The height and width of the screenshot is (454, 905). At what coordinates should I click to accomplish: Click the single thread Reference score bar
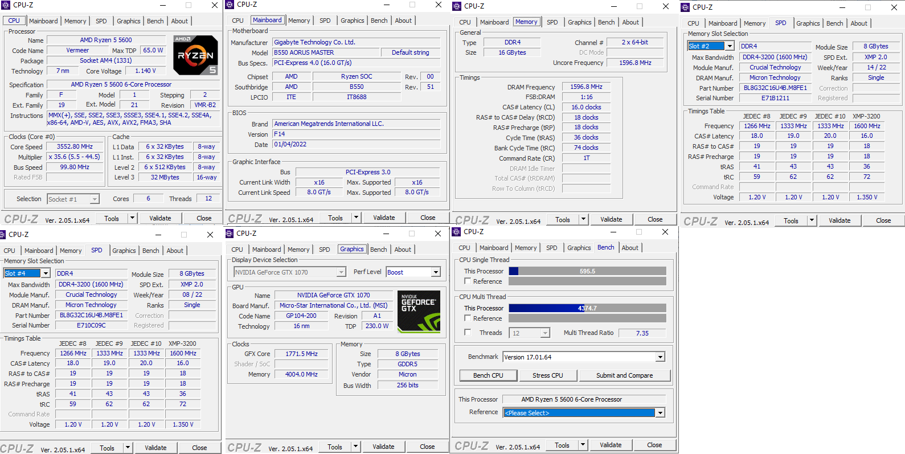coord(587,281)
